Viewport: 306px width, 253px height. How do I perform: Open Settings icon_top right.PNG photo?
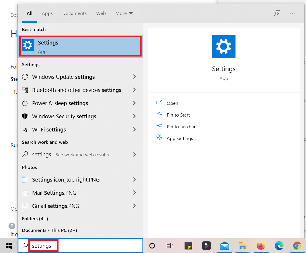[x=80, y=180]
